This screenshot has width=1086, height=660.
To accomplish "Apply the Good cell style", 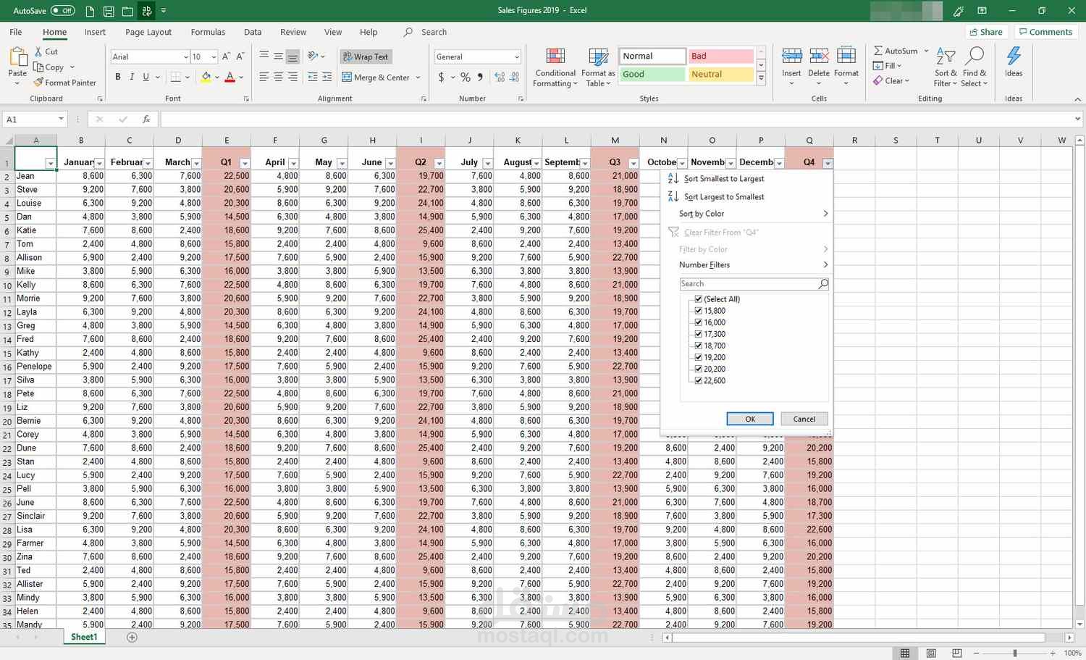I will pos(652,74).
